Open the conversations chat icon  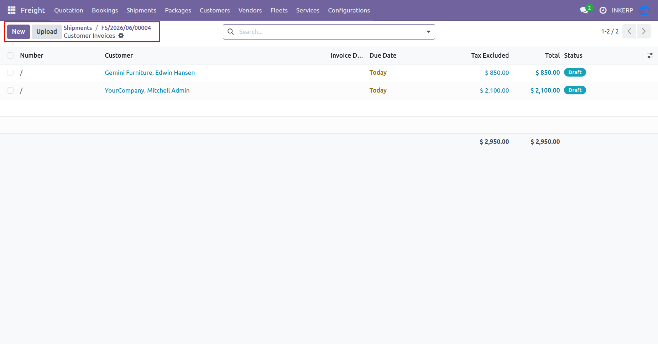pos(584,10)
